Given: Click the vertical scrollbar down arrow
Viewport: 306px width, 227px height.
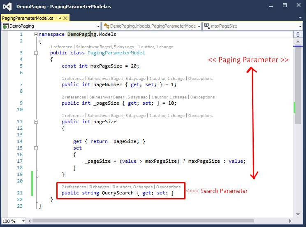Looking at the screenshot, I should coord(298,215).
